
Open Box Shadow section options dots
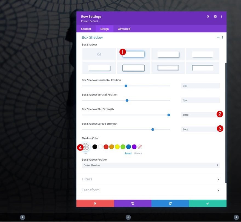[x=222, y=38]
